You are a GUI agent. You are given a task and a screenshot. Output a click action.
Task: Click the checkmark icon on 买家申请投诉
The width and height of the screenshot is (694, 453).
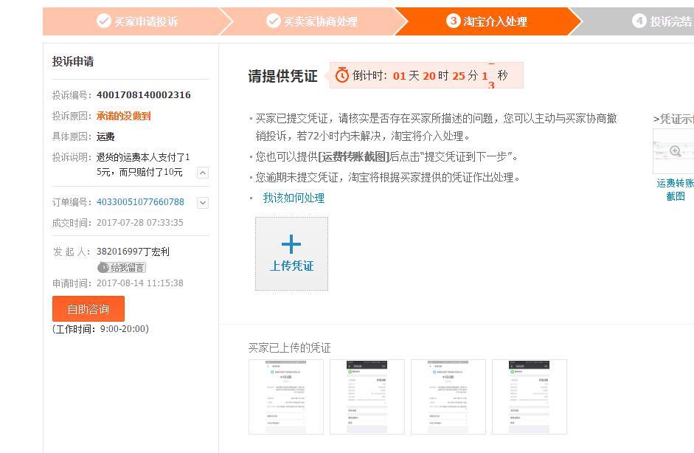103,21
